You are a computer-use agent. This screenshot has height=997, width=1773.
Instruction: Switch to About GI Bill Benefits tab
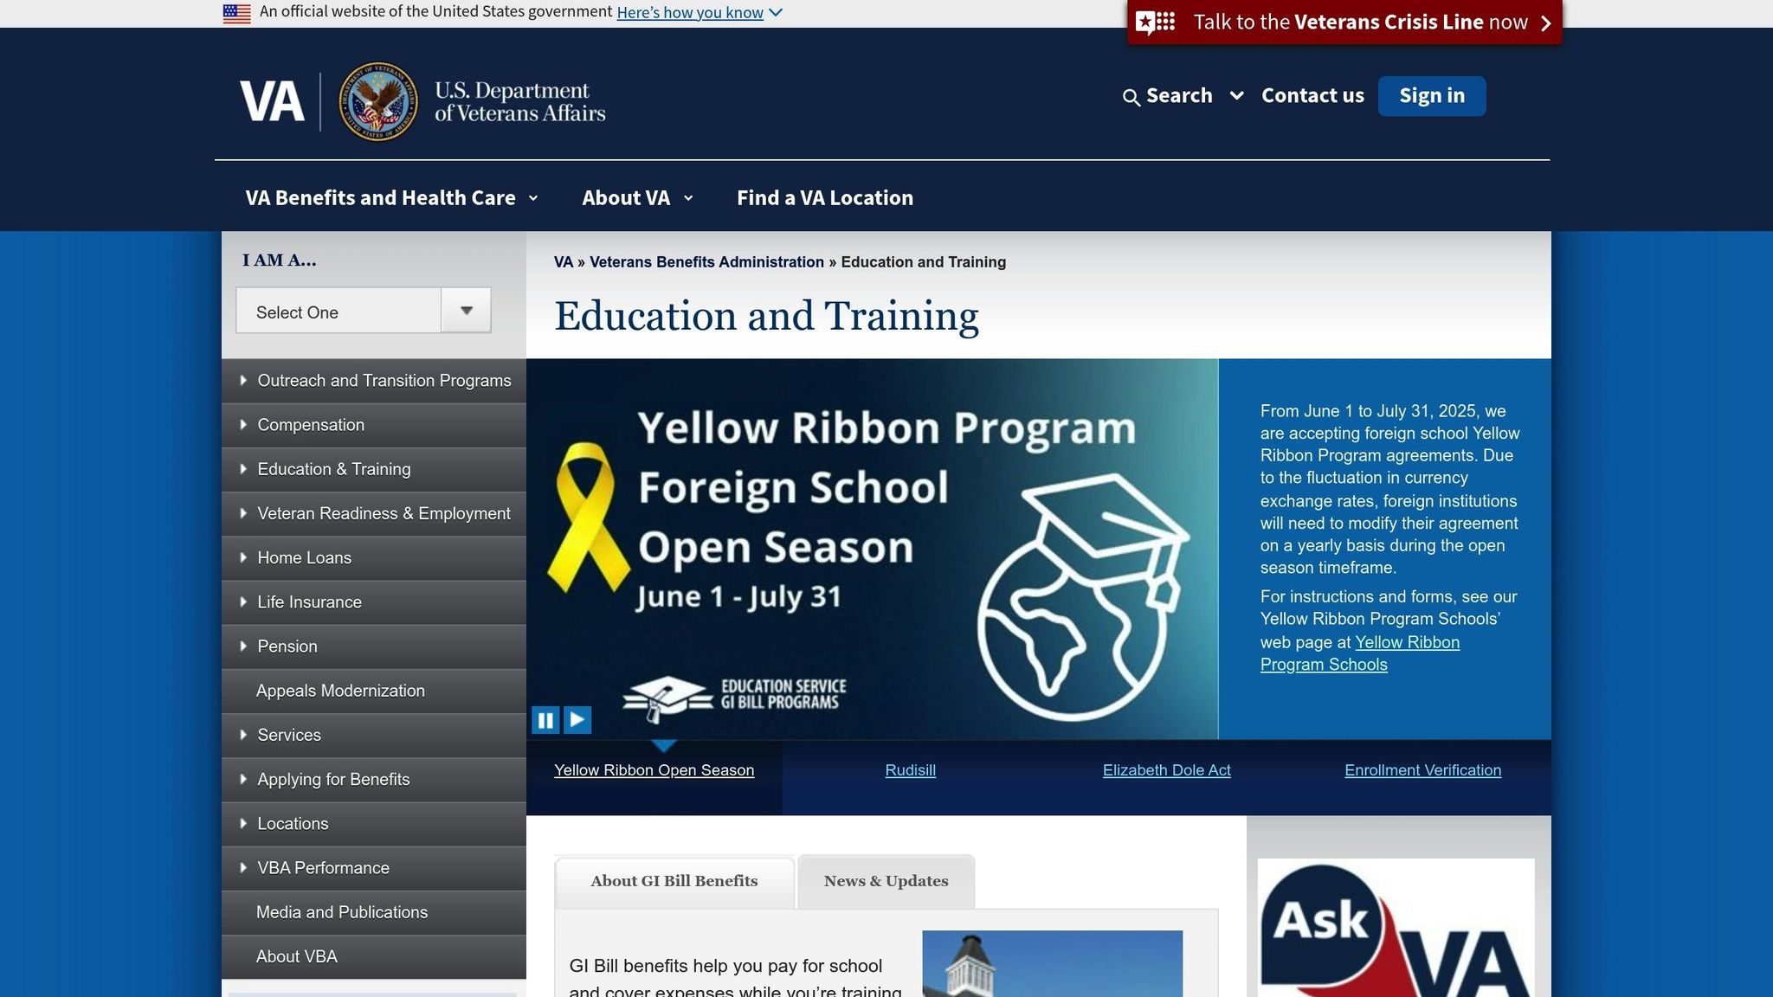click(x=674, y=881)
